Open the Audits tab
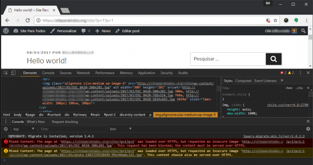Viewport: 313px width, 165px height. pyautogui.click(x=183, y=73)
